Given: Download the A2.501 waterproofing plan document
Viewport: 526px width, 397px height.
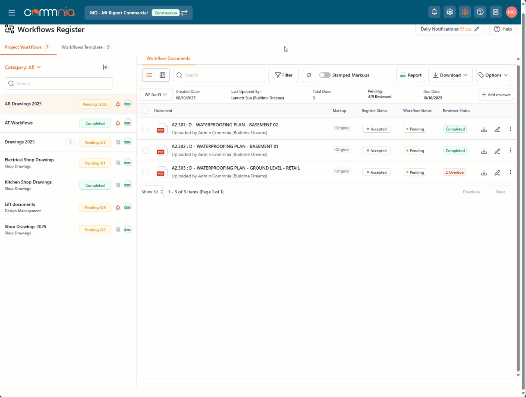Looking at the screenshot, I should pos(484,129).
